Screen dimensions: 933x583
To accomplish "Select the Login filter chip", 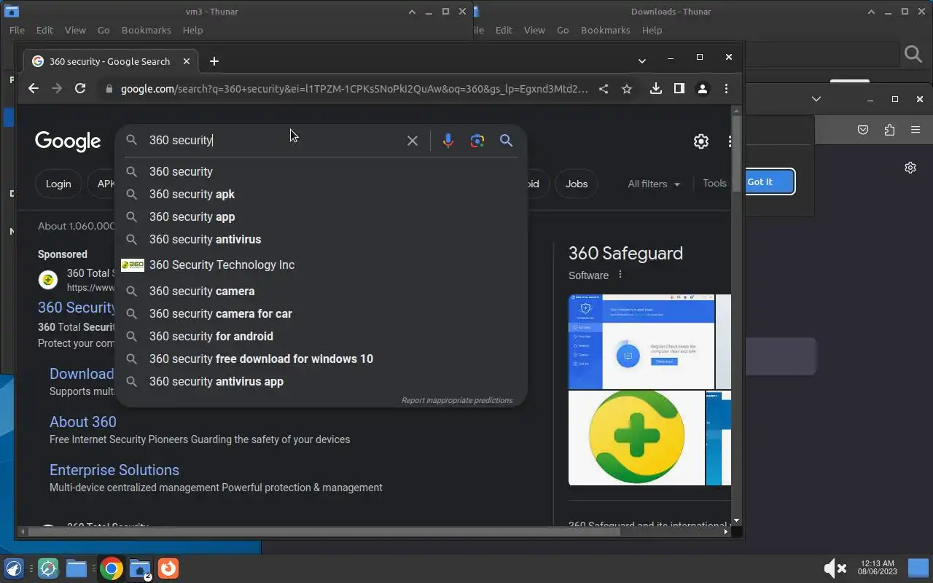I will point(58,184).
